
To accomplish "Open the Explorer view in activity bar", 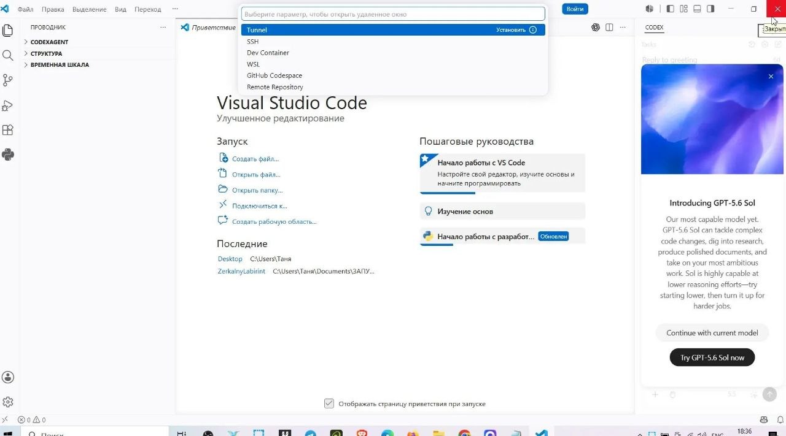I will point(8,30).
